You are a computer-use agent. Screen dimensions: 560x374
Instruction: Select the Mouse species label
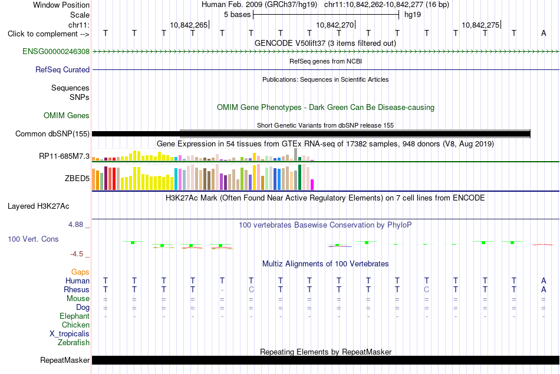click(x=78, y=299)
